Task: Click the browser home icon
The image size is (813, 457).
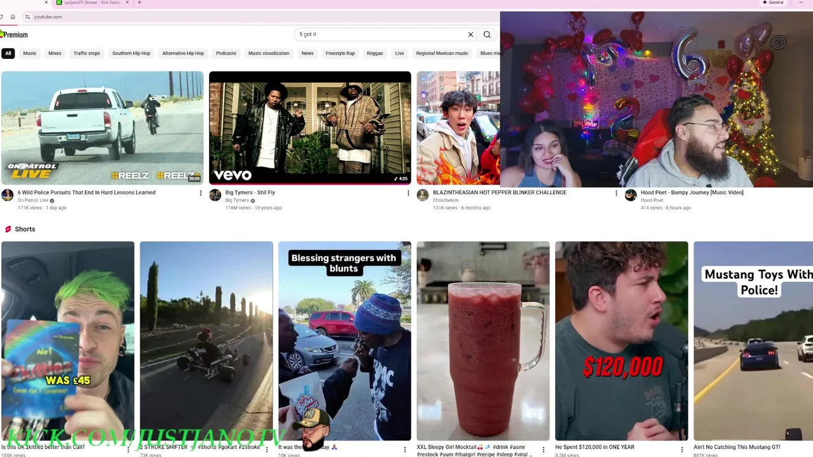Action: click(x=13, y=17)
